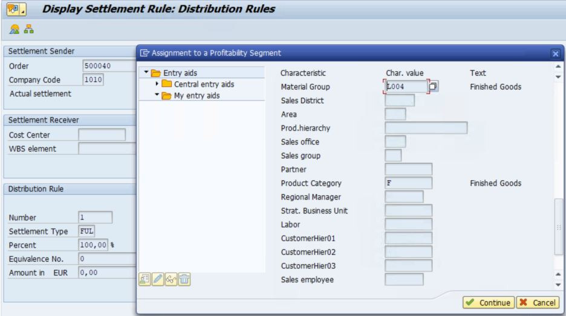566x316 pixels.
Task: Click the trash delete entry aid icon
Action: click(184, 279)
